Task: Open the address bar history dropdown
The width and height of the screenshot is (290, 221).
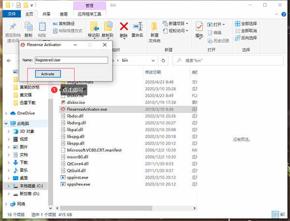Action: pyautogui.click(x=153, y=60)
